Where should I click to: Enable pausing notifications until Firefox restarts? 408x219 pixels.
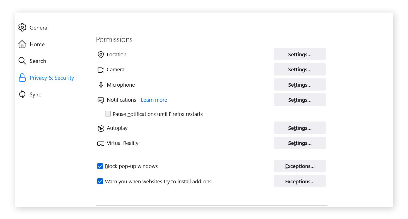click(108, 114)
